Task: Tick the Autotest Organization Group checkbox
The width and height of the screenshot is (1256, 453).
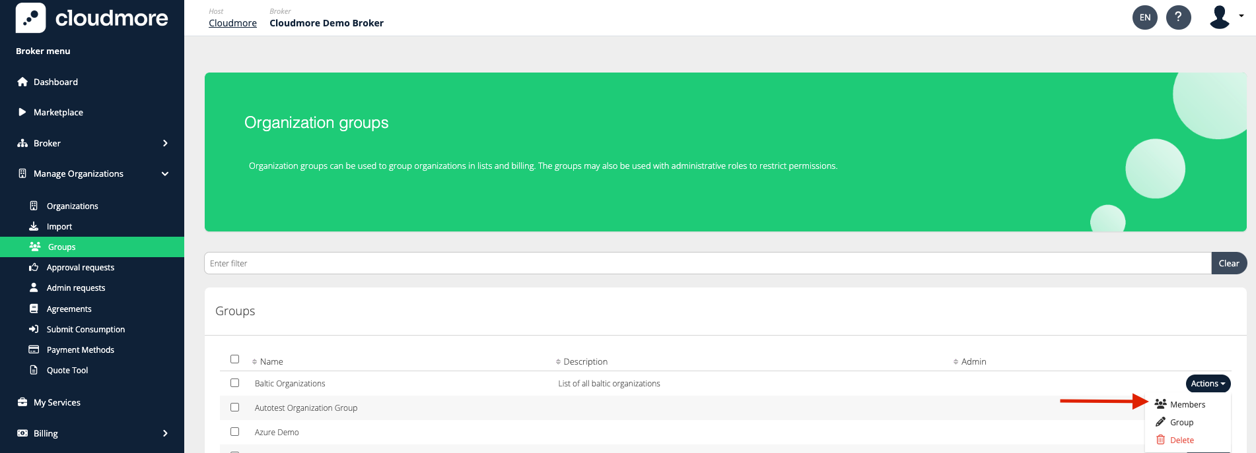Action: coord(234,407)
